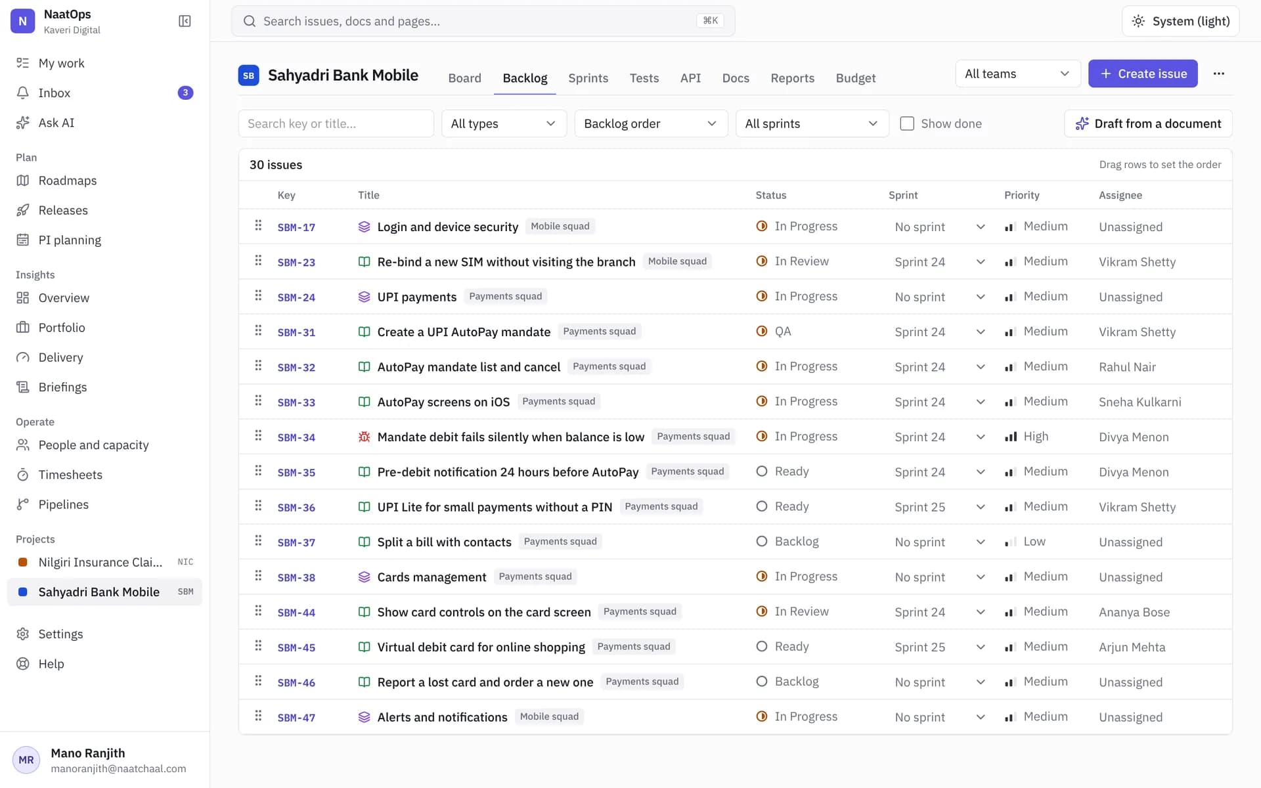Open the three-dot more options menu
Viewport: 1261px width, 788px height.
1219,74
